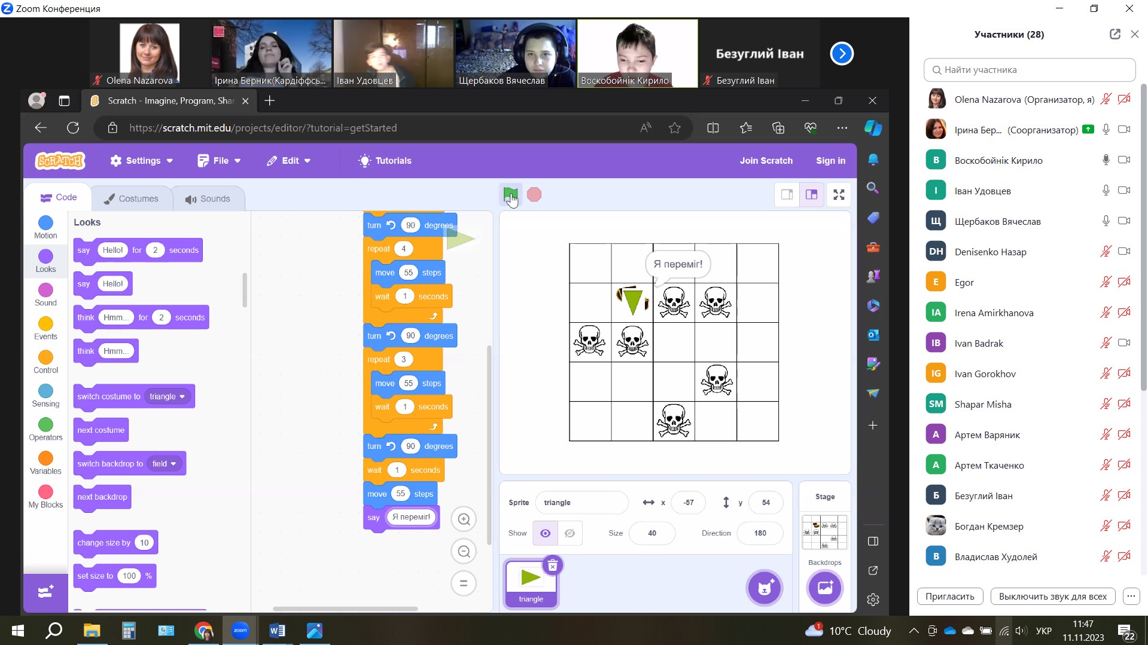Image resolution: width=1148 pixels, height=645 pixels.
Task: Switch to the small stage layout
Action: (787, 195)
